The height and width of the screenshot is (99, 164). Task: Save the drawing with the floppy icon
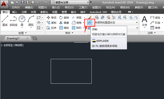pos(23,2)
